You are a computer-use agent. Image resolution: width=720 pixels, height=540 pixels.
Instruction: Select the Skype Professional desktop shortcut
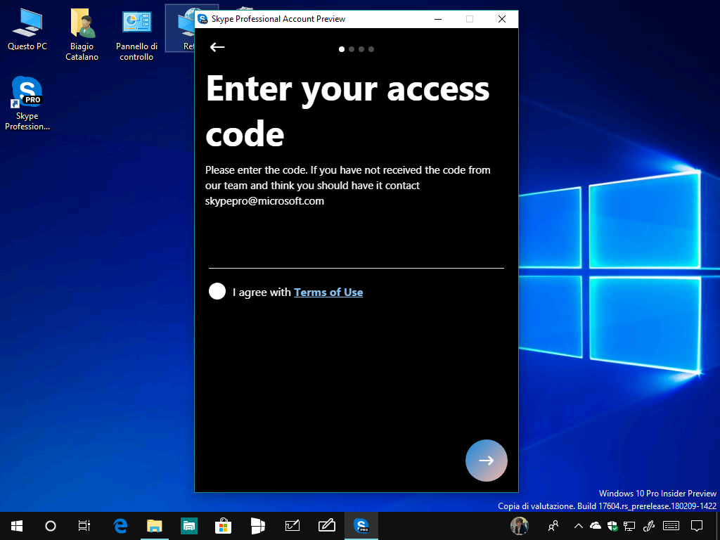[x=27, y=104]
